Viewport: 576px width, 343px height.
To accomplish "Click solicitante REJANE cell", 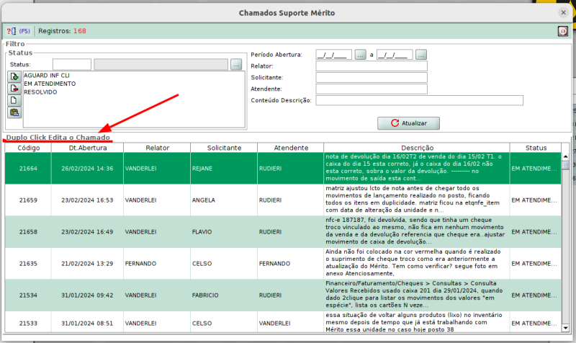I will click(x=224, y=169).
